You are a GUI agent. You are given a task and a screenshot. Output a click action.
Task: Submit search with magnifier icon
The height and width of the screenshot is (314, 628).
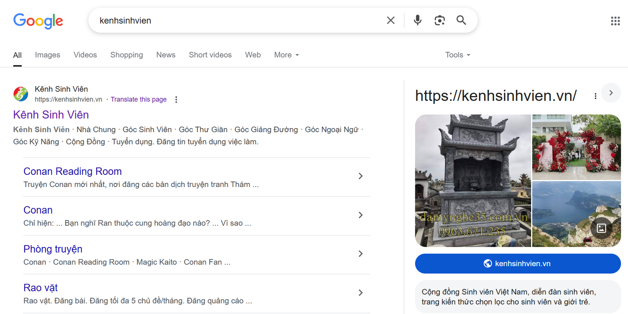tap(461, 20)
